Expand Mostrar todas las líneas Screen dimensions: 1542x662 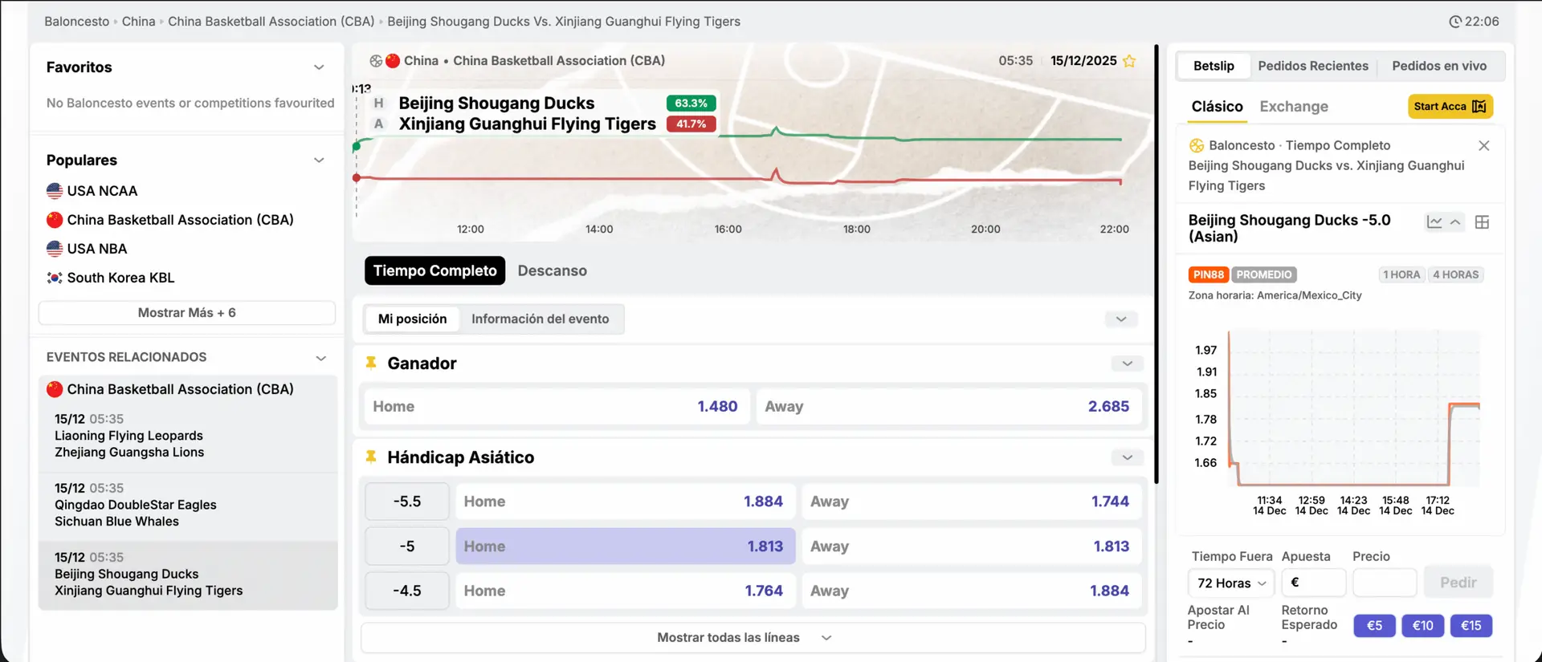tap(753, 638)
